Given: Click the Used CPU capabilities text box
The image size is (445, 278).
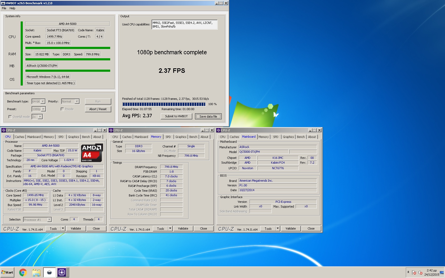Looking at the screenshot, I should point(184,25).
